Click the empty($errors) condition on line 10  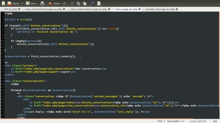coord(28,41)
